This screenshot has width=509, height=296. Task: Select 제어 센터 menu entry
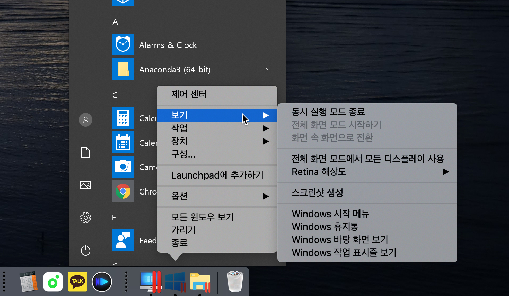coord(217,94)
